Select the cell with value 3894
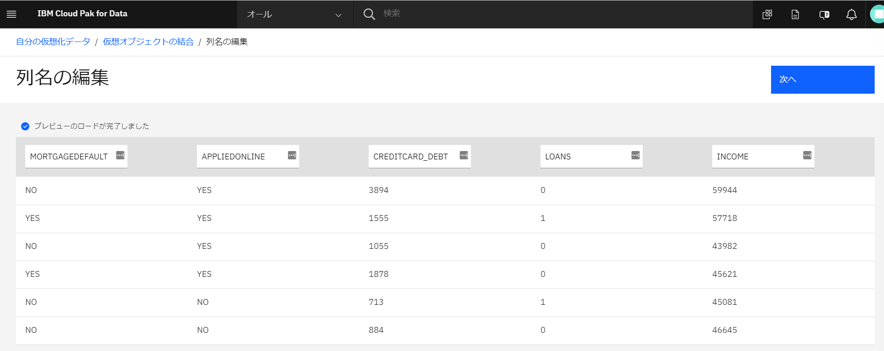Screen dimensions: 884x351 [379, 190]
